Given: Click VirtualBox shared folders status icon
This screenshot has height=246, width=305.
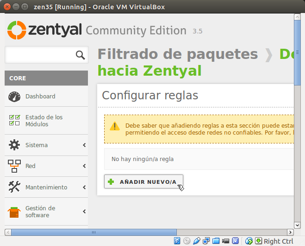Looking at the screenshot, I should [216, 241].
